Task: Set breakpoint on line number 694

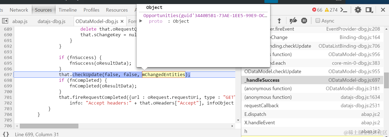Action: click(x=8, y=57)
